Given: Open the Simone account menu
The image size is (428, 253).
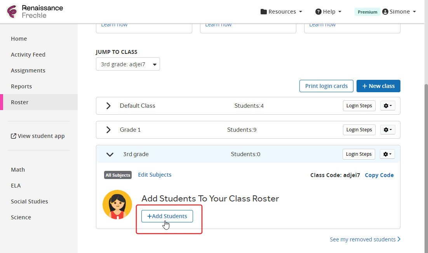Looking at the screenshot, I should 399,12.
